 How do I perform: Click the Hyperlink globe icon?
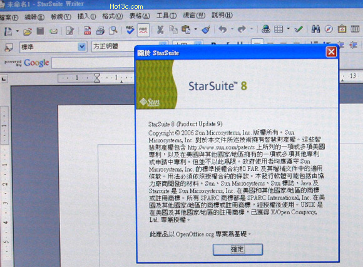266,29
